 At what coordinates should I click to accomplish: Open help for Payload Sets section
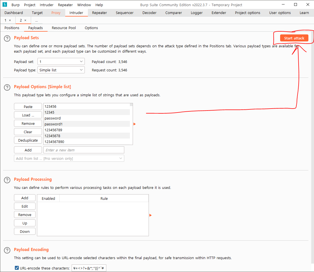[7, 38]
